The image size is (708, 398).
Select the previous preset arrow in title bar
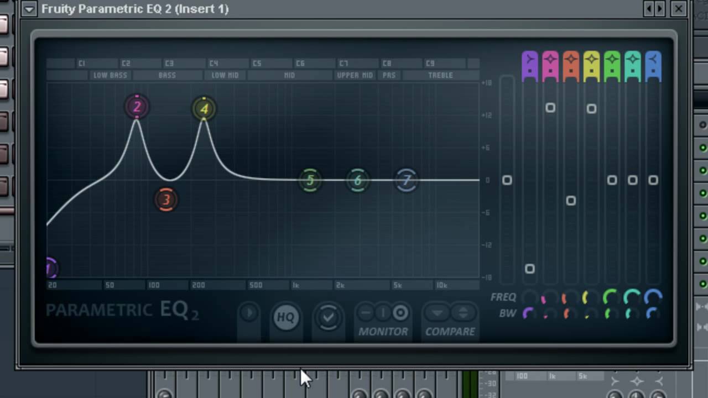click(649, 8)
